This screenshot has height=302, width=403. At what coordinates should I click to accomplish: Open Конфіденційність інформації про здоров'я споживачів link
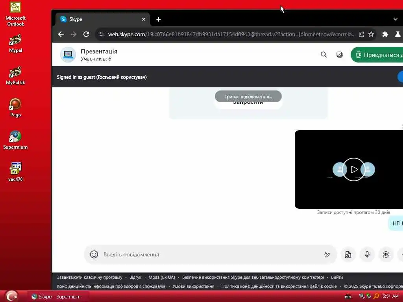point(111,286)
